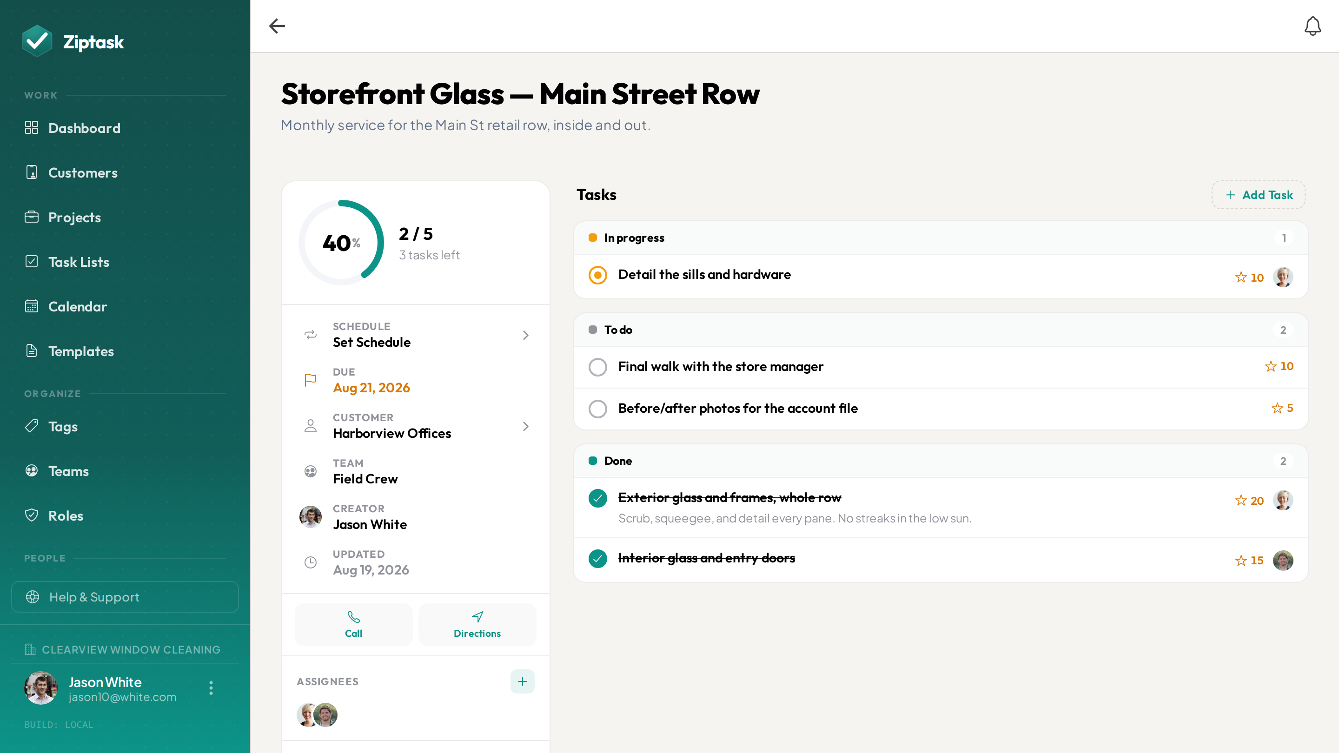Viewport: 1339px width, 753px height.
Task: Click the Ziptask logo checkmark
Action: pos(37,41)
